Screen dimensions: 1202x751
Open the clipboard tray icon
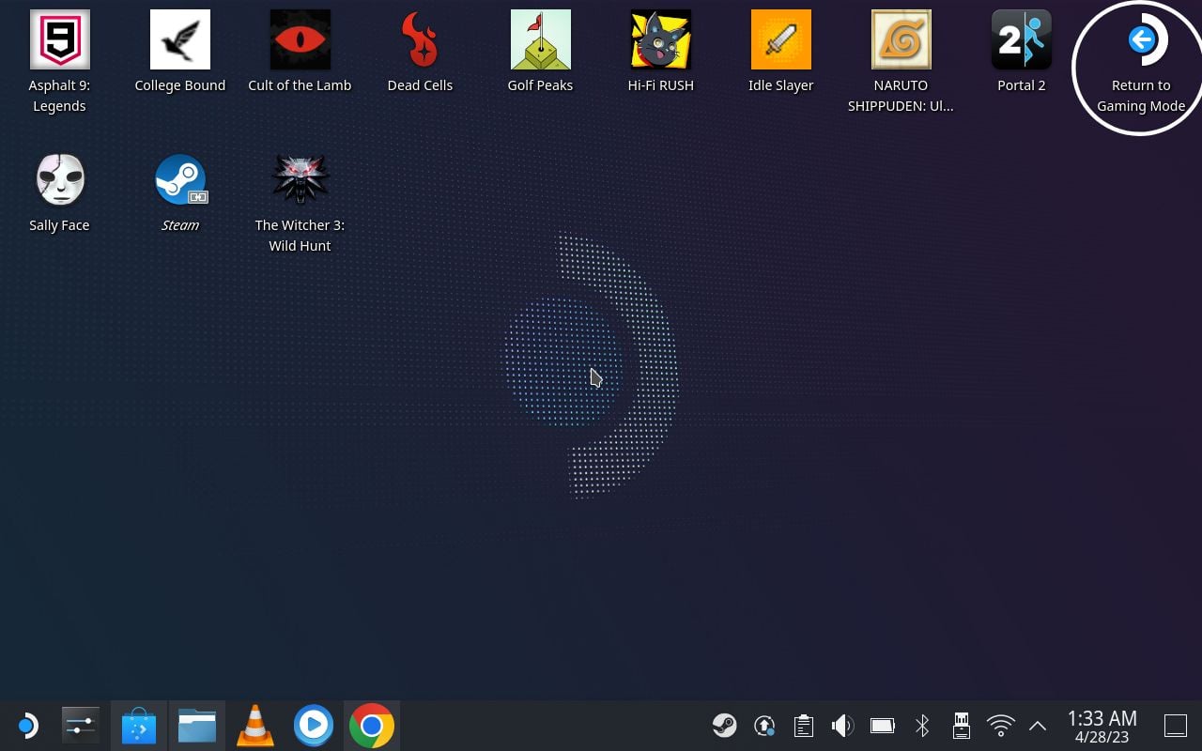coord(804,726)
